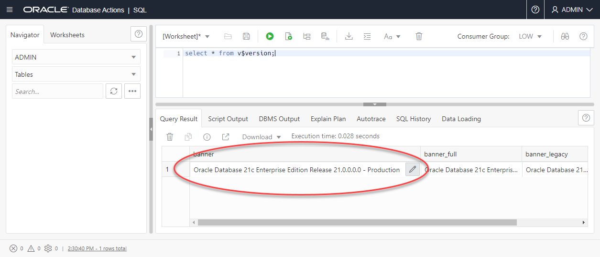Viewport: 600px width, 257px height.
Task: Click the copy results icon
Action: pos(188,137)
